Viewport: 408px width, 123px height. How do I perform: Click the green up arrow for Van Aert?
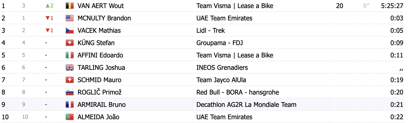coord(47,6)
